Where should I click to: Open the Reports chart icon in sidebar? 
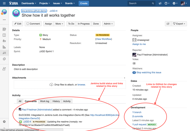pos(4,47)
